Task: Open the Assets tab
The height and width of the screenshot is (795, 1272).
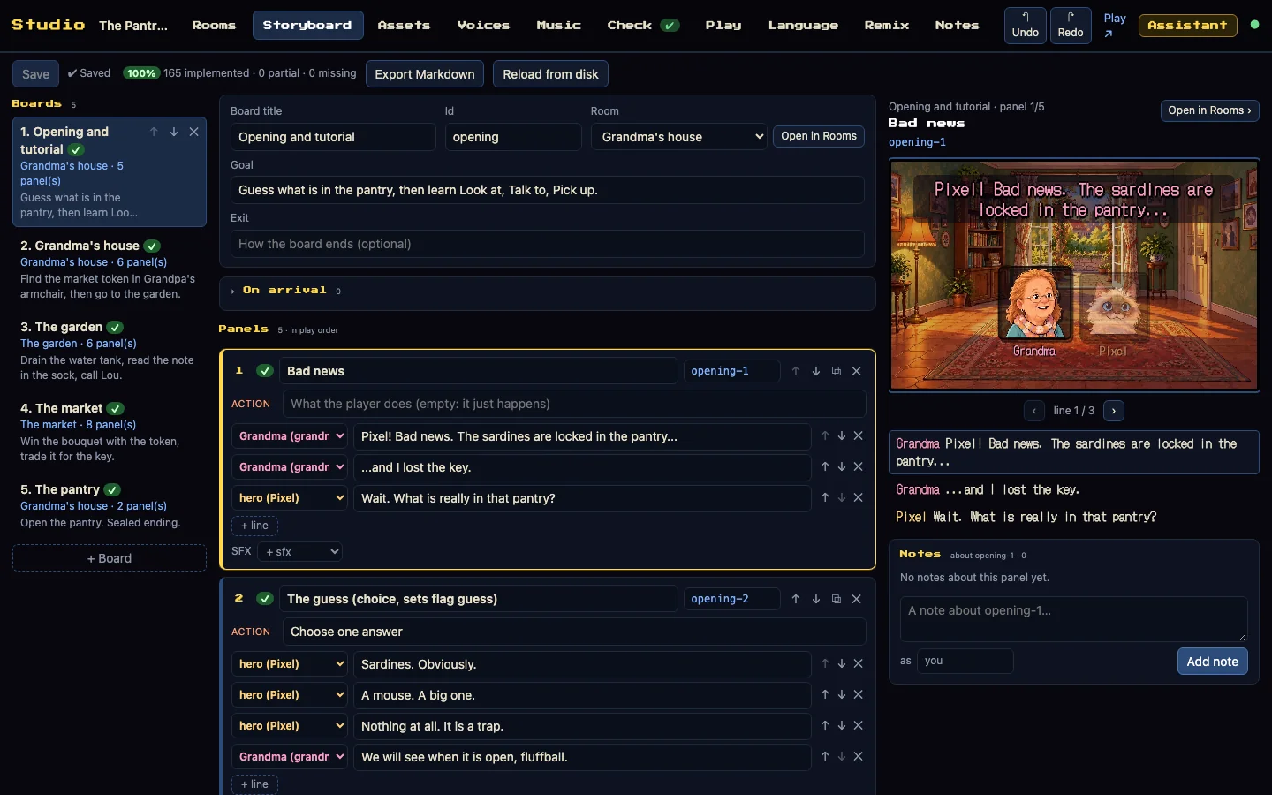Action: (x=404, y=26)
